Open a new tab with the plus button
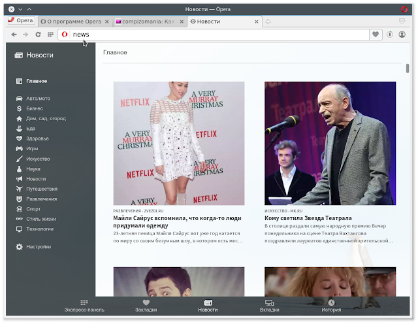 coord(268,22)
